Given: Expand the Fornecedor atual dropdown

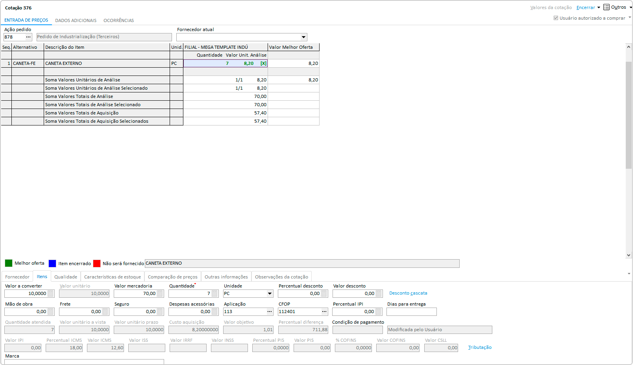Looking at the screenshot, I should 303,37.
